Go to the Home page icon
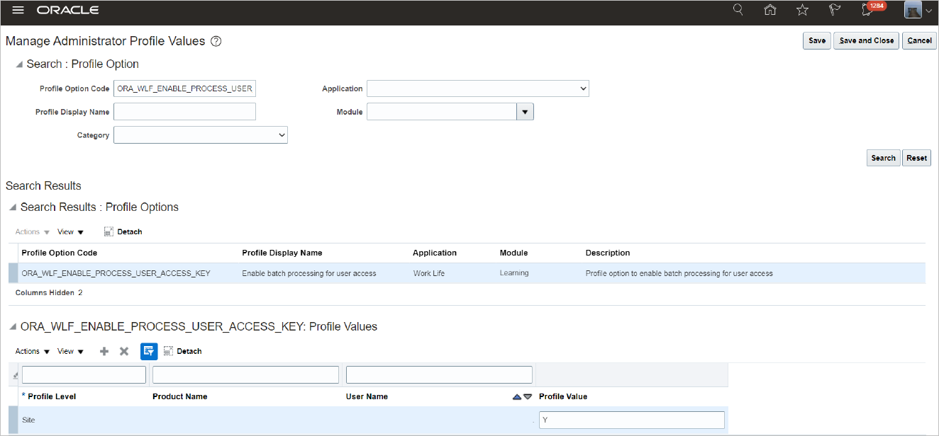939x436 pixels. [x=770, y=10]
